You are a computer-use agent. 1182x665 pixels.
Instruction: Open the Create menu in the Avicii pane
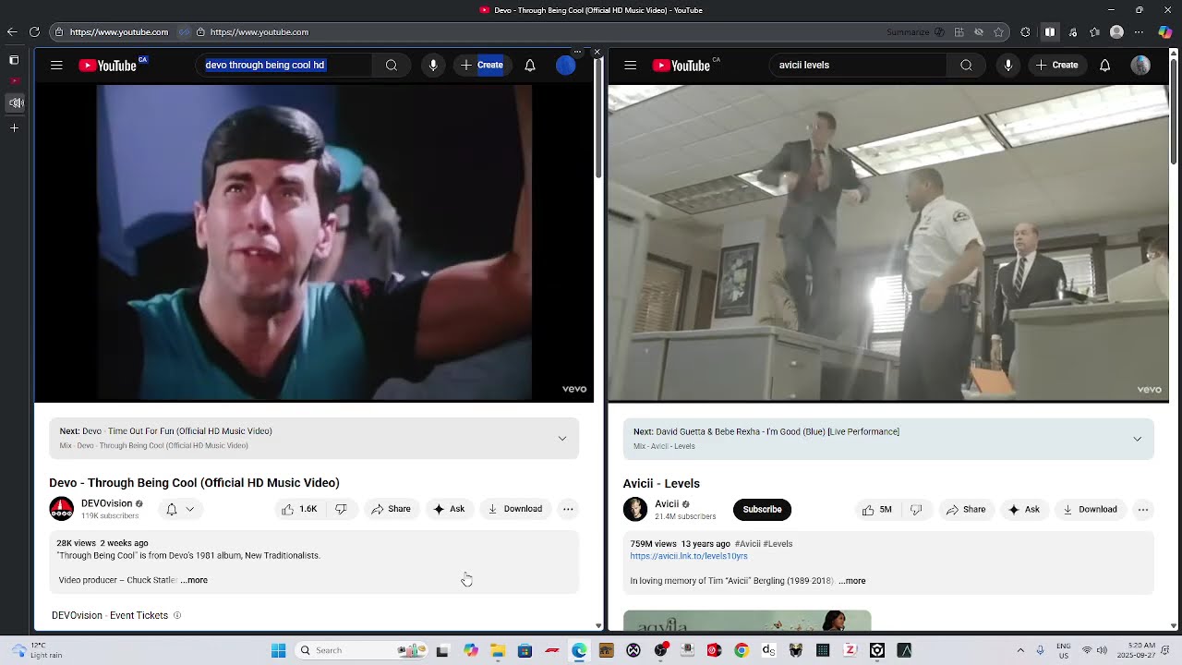(1056, 66)
